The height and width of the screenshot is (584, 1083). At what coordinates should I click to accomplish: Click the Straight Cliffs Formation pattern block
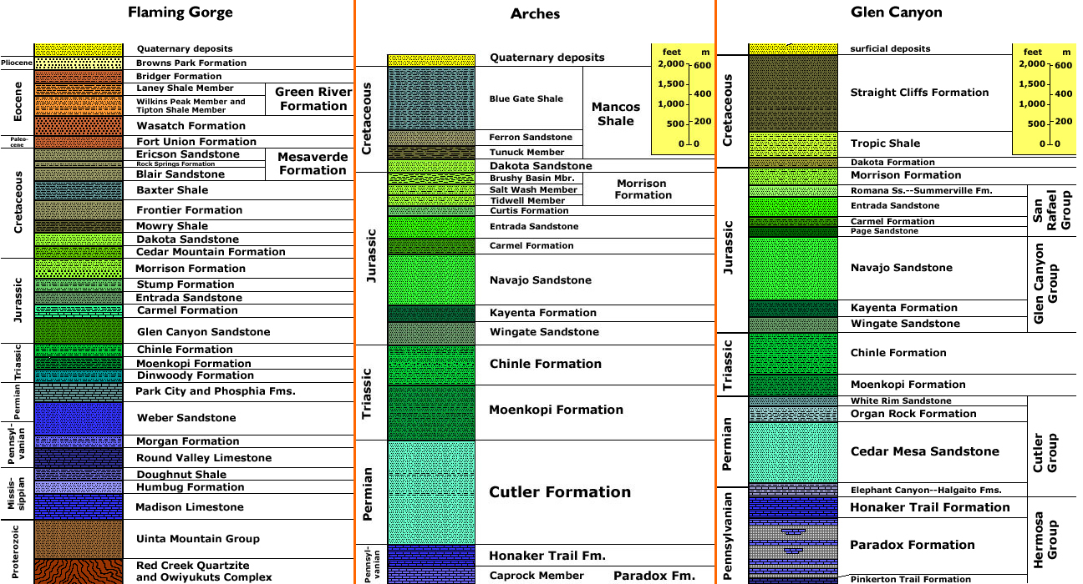coord(792,93)
